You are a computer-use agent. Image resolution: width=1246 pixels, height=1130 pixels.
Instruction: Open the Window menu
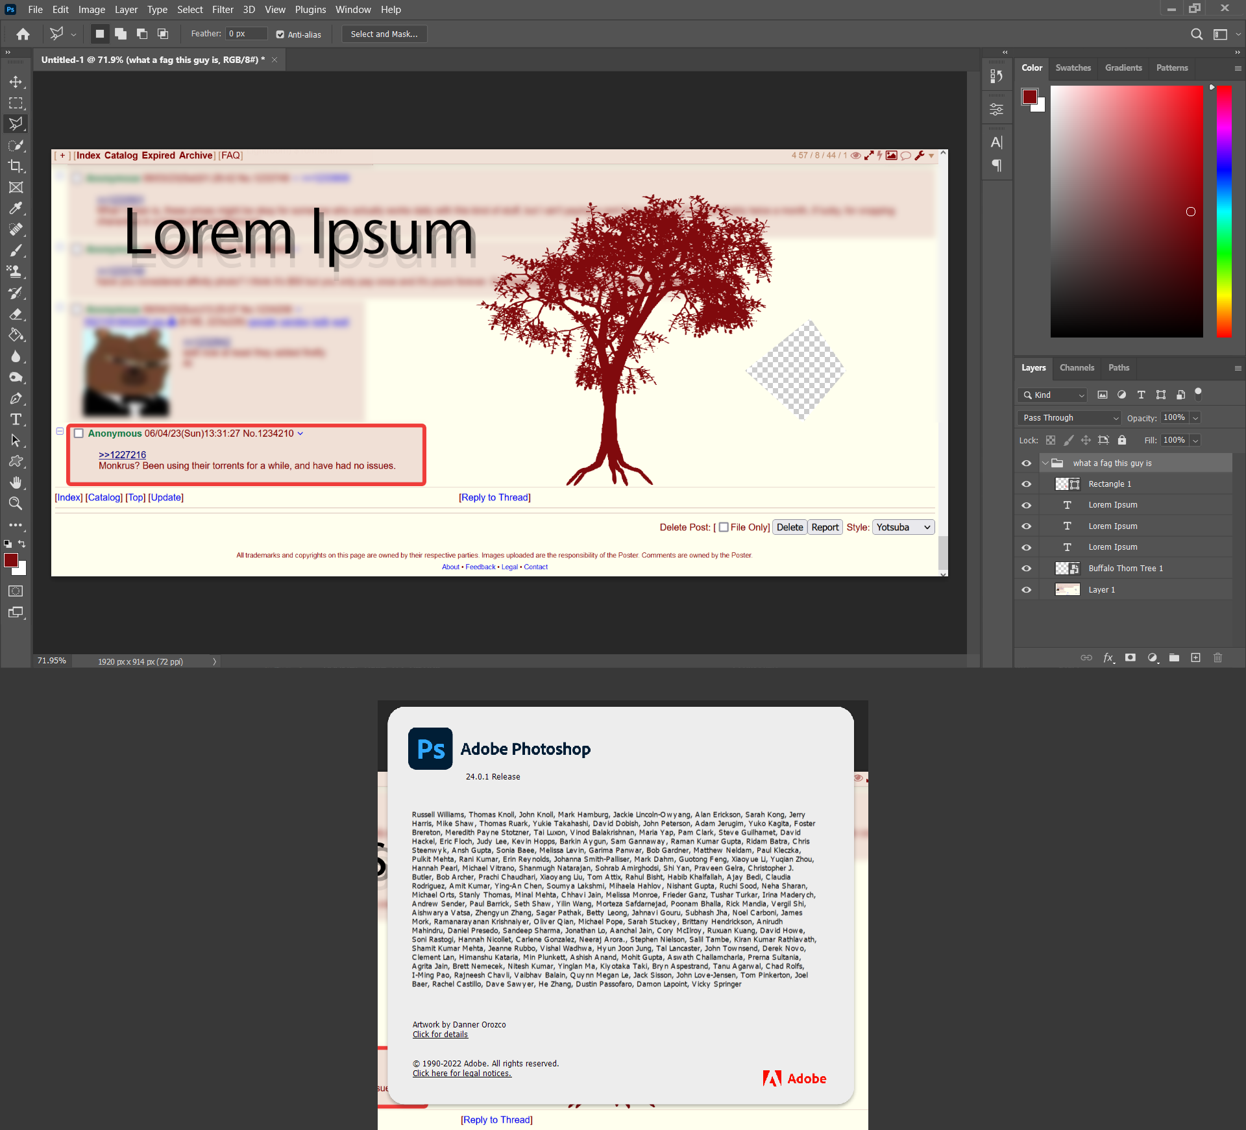[x=353, y=9]
